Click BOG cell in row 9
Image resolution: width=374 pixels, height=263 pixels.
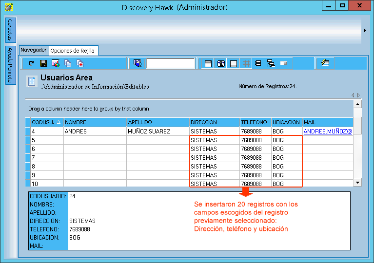287,175
